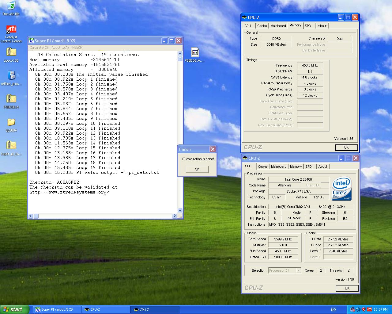Switch to Mainboard tab in upper CPU-Z

click(x=278, y=26)
